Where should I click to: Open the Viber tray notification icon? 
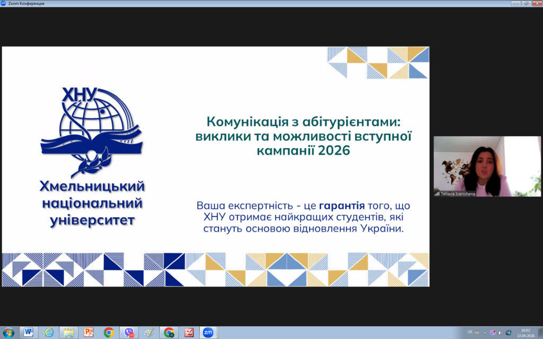[493, 333]
